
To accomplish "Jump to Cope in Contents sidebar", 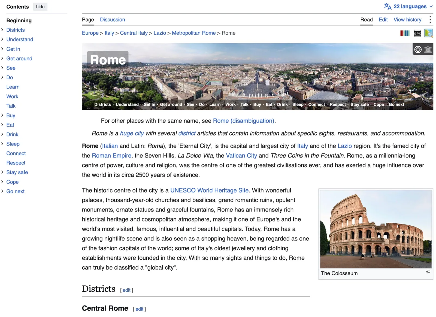I will coord(13,182).
